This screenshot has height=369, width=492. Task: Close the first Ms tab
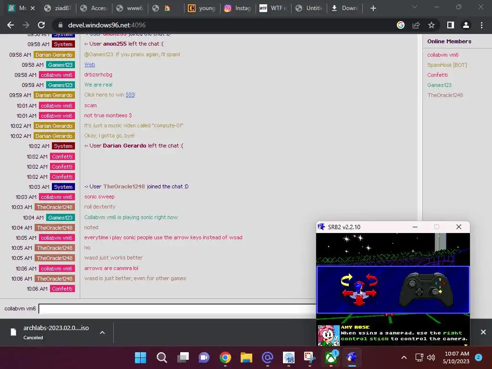point(33,8)
